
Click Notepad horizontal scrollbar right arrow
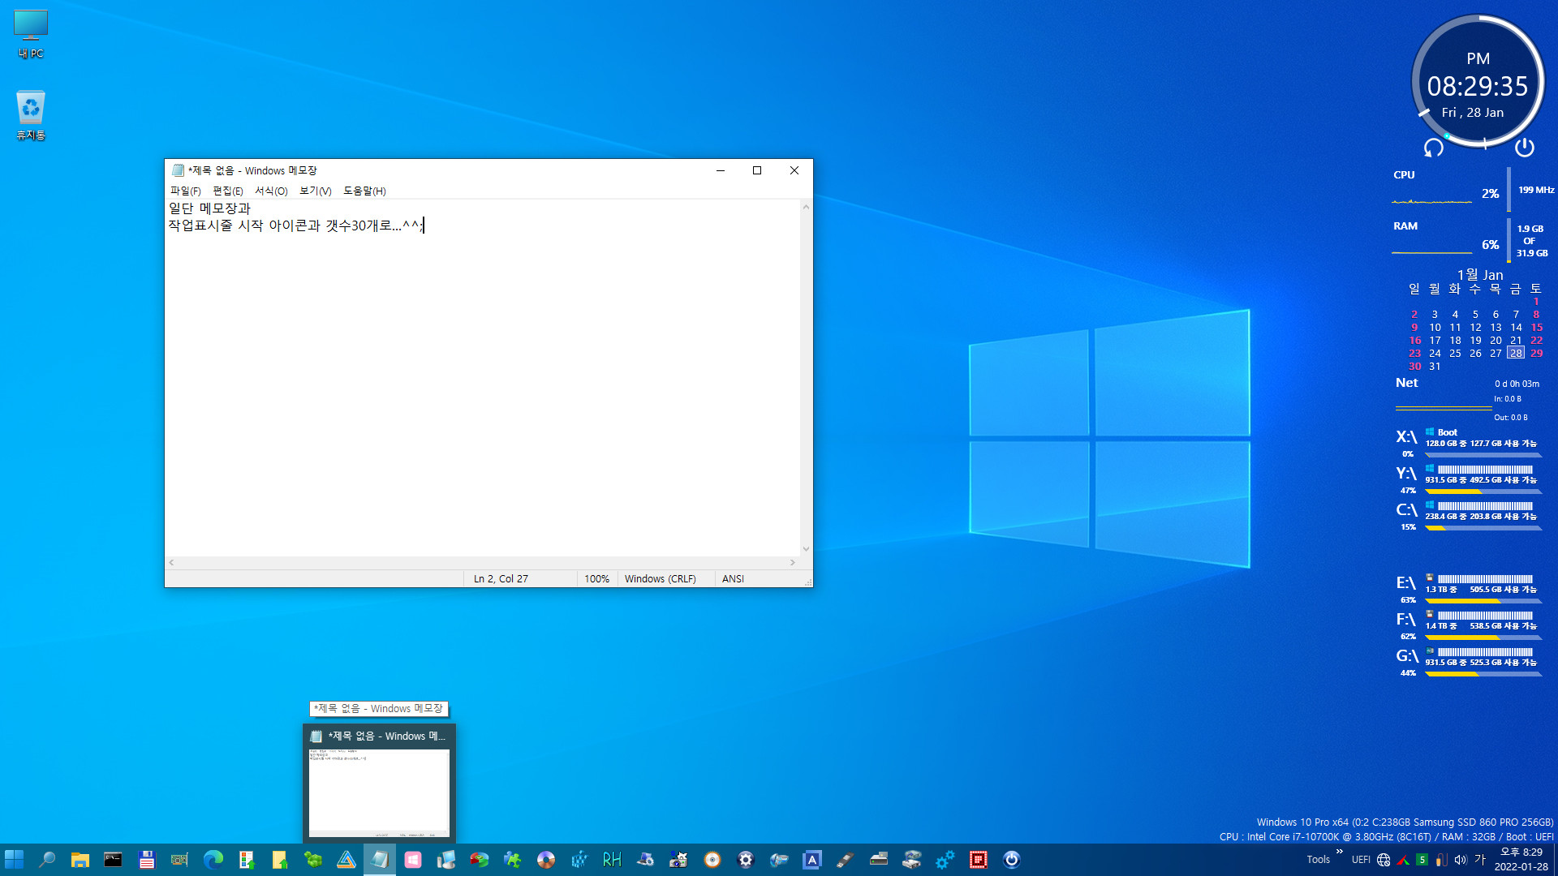pyautogui.click(x=793, y=562)
